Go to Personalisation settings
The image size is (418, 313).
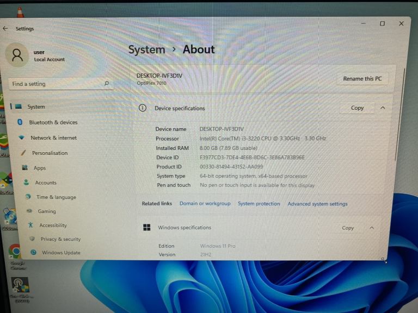[x=50, y=153]
